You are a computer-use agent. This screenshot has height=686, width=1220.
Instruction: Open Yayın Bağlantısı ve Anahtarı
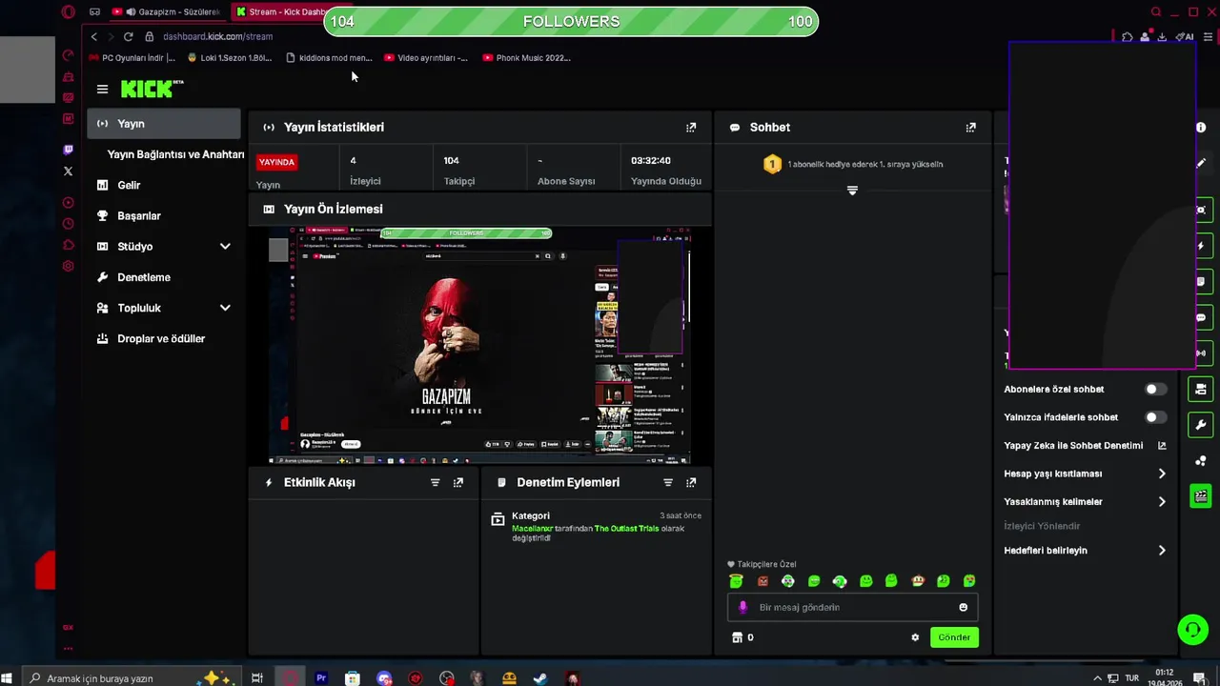pos(175,154)
